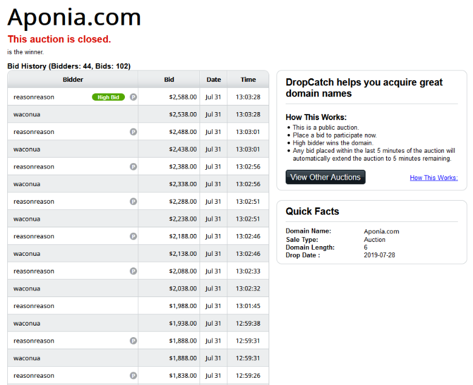Click the 13:02:32 time cell
This screenshot has width=473, height=385.
click(248, 289)
